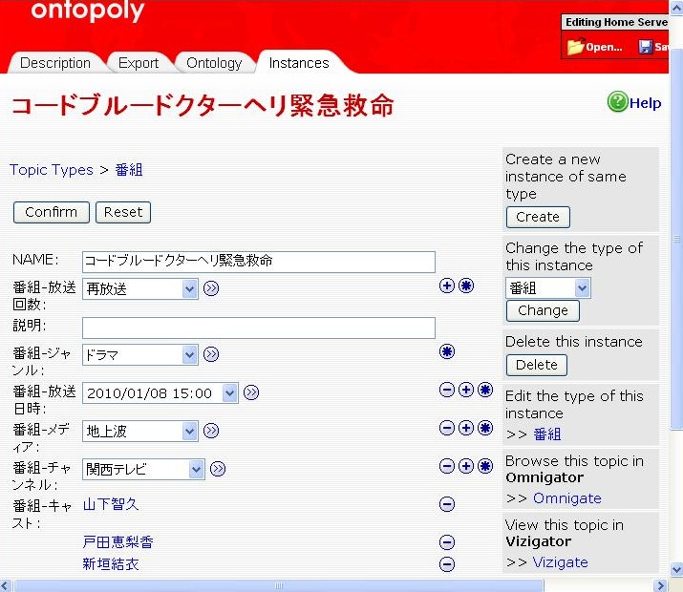This screenshot has height=592, width=683.
Task: Click the Help question mark icon
Action: click(x=618, y=102)
